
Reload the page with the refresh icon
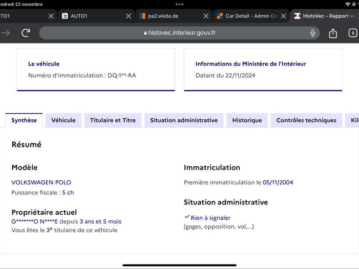pos(26,33)
